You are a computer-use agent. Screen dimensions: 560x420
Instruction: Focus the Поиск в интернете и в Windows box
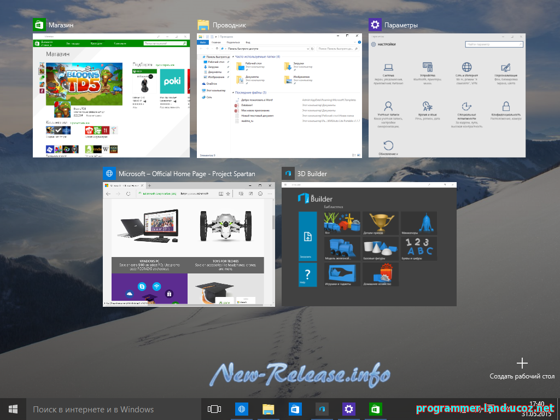[114, 409]
